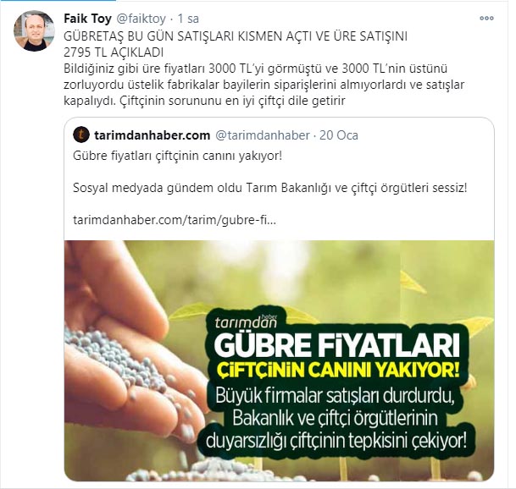This screenshot has width=516, height=489.
Task: Click 'Büyük firmalar satışları durdurdu' caption text
Action: click(x=335, y=396)
